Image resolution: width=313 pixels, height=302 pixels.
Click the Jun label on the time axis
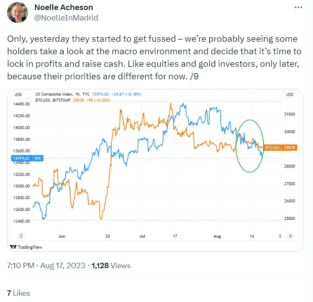click(x=62, y=236)
